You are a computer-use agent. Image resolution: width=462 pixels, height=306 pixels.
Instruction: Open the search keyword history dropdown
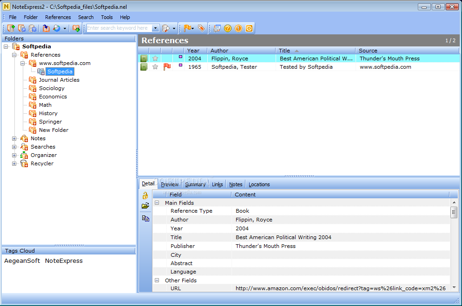(156, 28)
